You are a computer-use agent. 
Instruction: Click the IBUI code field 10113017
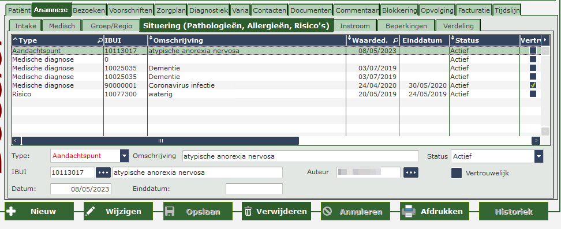(73, 172)
